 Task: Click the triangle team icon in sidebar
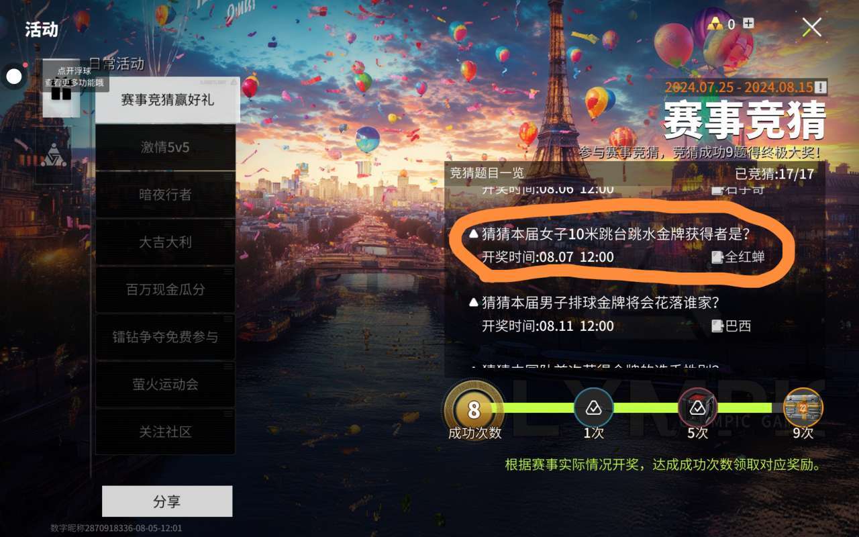(53, 156)
